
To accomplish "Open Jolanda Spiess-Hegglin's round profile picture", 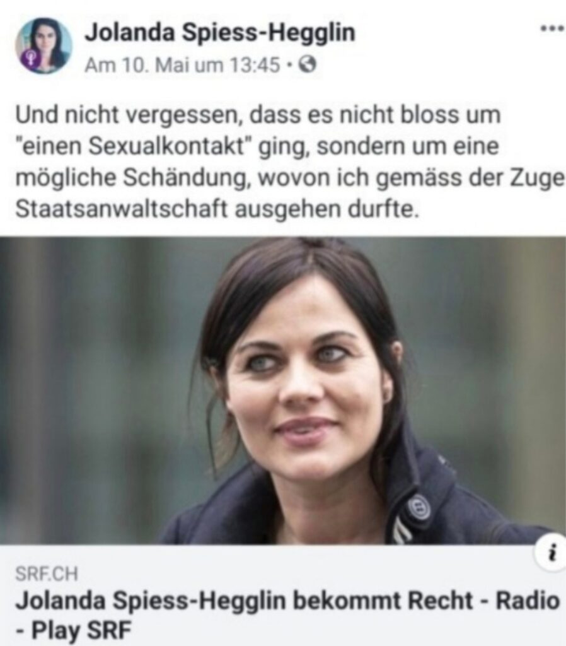I will coord(43,46).
